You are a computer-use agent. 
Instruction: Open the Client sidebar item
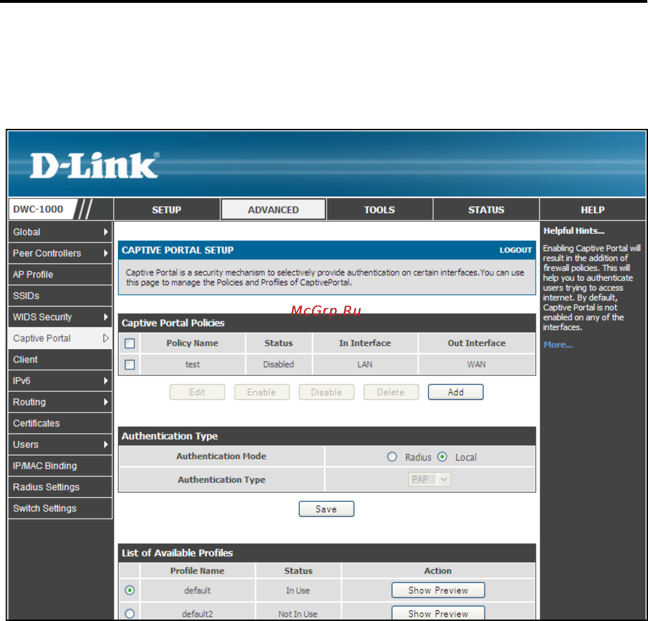60,359
